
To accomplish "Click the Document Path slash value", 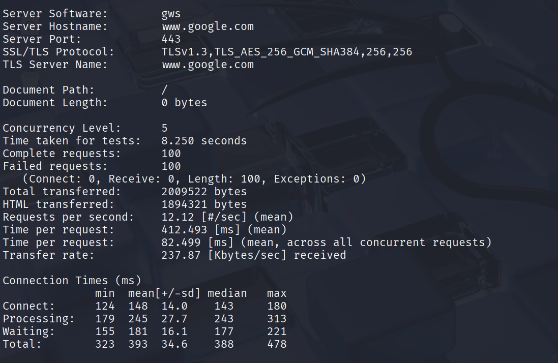I will (165, 90).
